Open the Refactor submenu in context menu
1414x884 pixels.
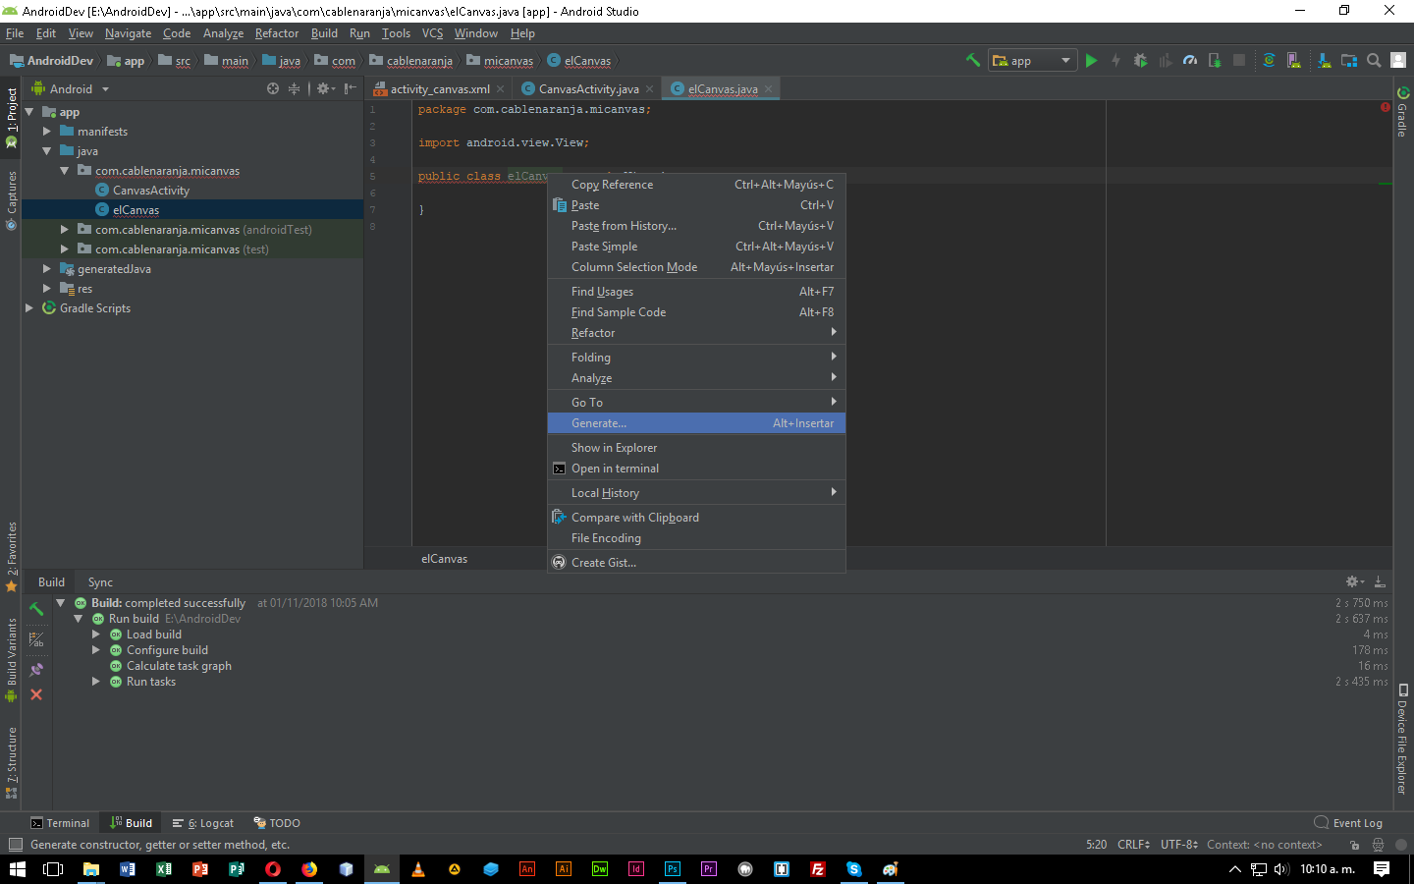[696, 333]
